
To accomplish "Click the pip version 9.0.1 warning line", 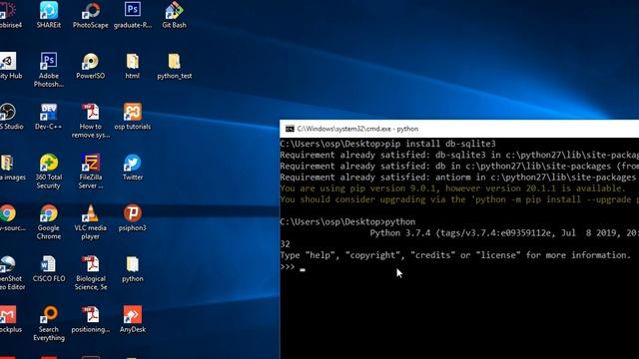I will coord(452,188).
